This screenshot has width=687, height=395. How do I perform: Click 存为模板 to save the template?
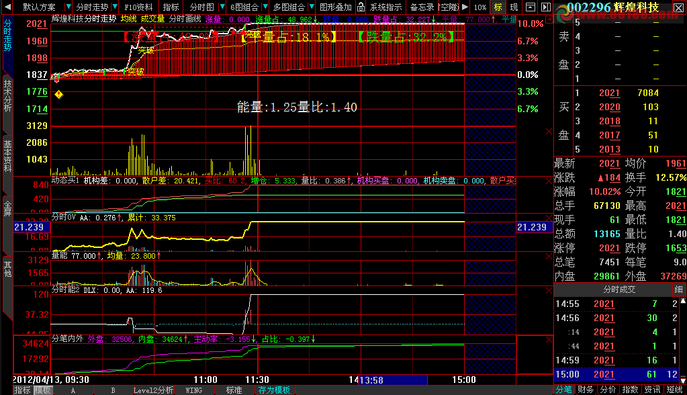[x=274, y=390]
